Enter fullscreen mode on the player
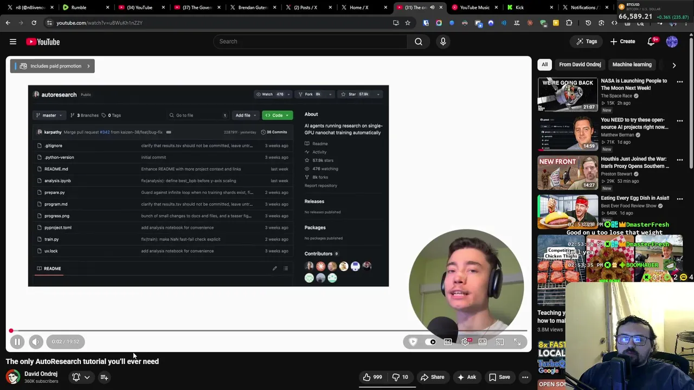Viewport: 694px width, 390px height. [x=517, y=342]
